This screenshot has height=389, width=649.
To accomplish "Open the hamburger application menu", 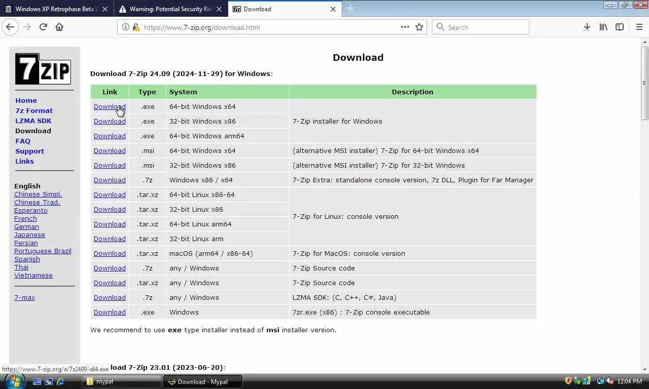I will pos(639,27).
